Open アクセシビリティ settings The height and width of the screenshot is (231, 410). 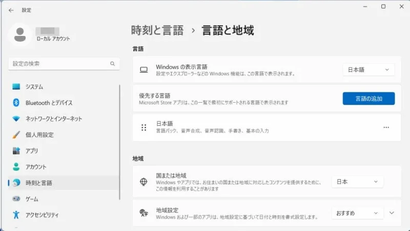[42, 215]
